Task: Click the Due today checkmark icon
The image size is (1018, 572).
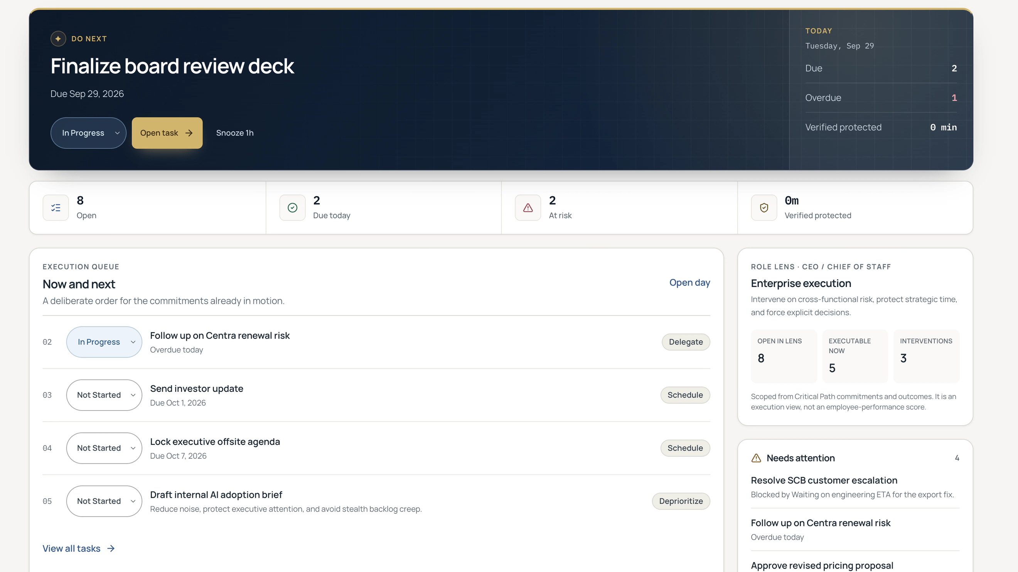Action: [292, 208]
